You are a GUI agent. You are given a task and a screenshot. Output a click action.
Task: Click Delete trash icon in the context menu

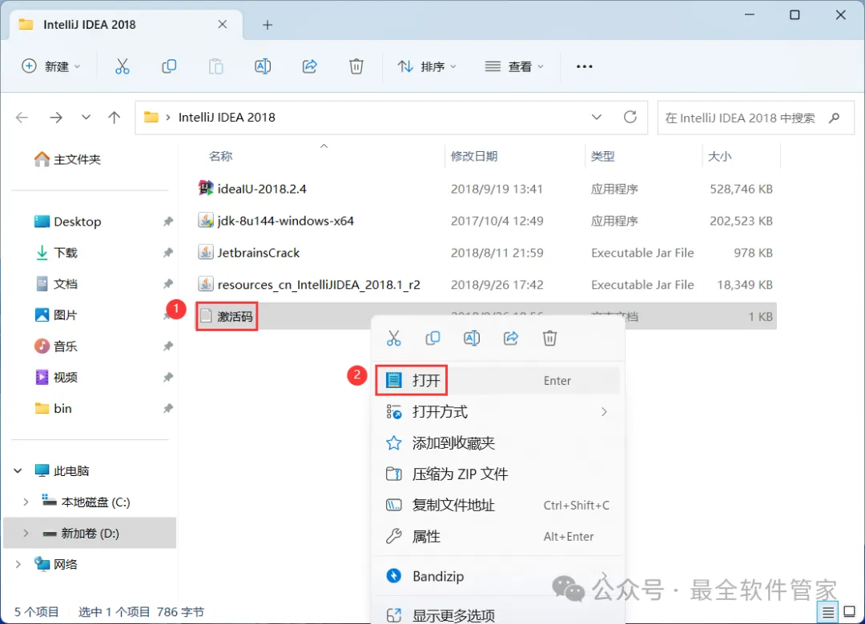[x=549, y=338]
